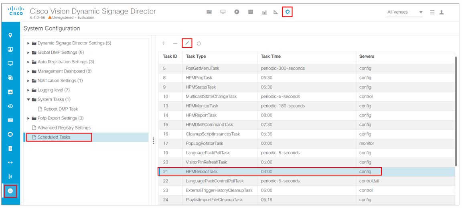Click the display monitor icon in left sidebar
Screen dimensions: 462x208
[10, 64]
